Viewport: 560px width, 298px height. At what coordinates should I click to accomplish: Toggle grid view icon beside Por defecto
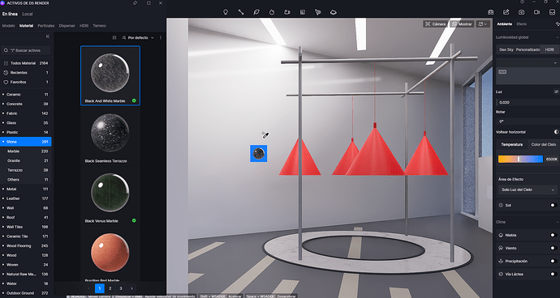[114, 37]
